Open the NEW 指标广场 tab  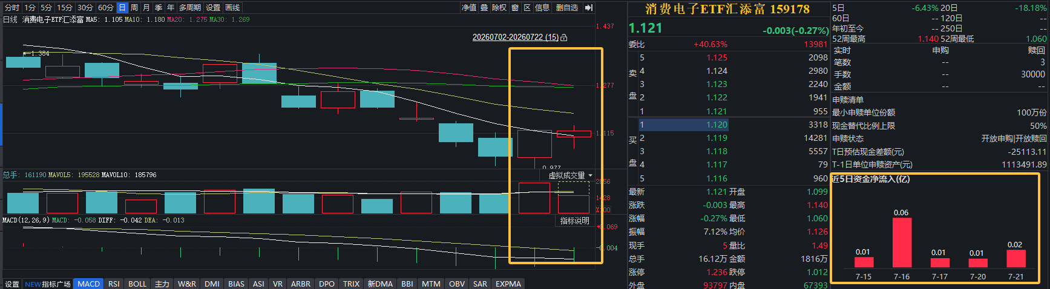(x=48, y=284)
